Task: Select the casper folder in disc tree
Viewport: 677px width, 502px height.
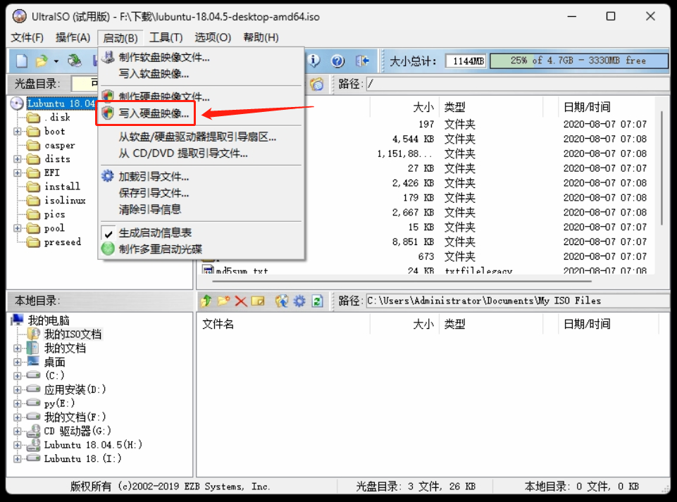Action: click(x=59, y=145)
